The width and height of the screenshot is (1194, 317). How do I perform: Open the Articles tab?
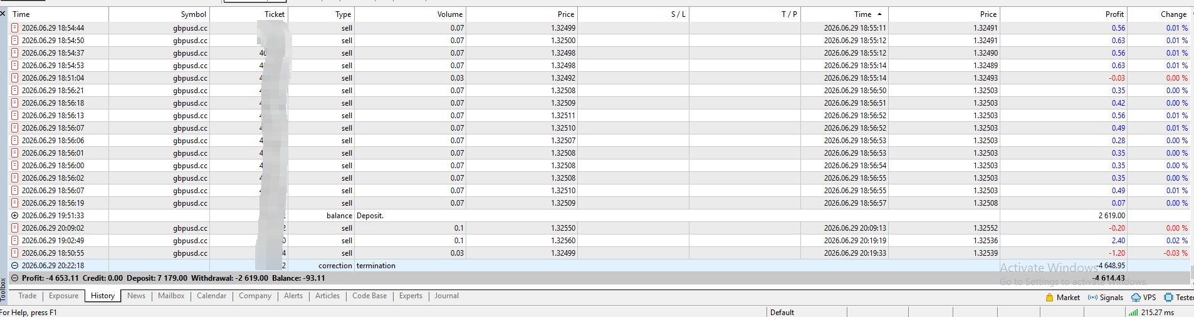[x=327, y=296]
